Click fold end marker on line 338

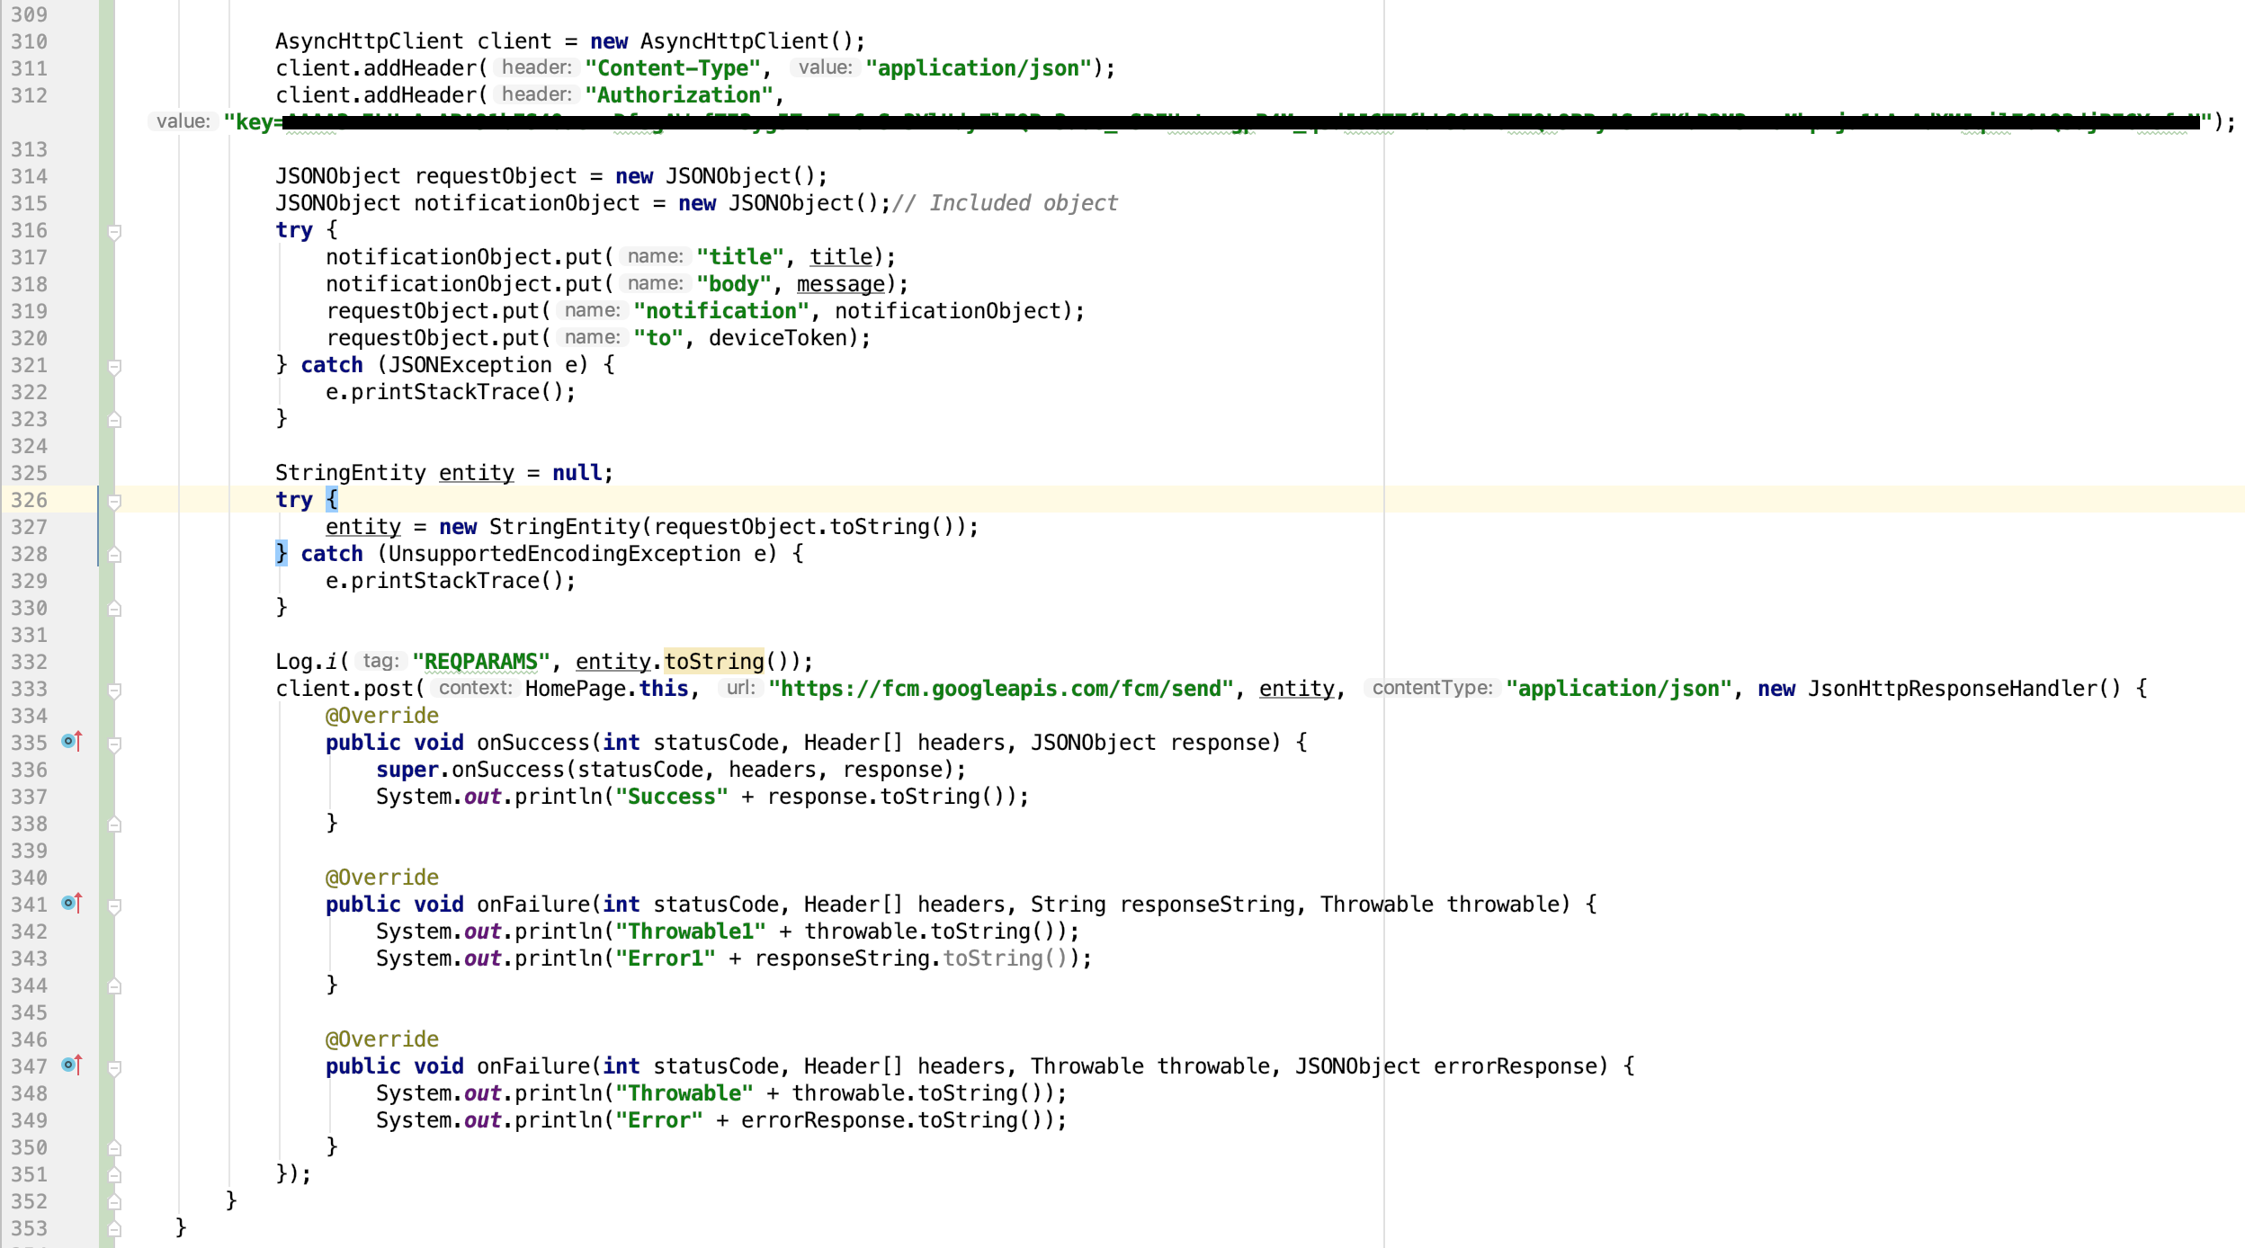click(114, 824)
